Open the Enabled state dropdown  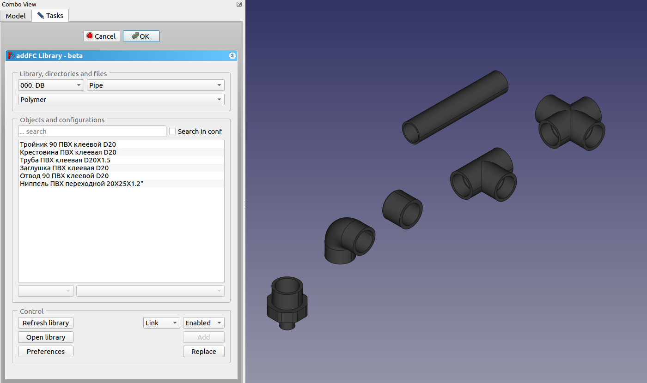(203, 323)
